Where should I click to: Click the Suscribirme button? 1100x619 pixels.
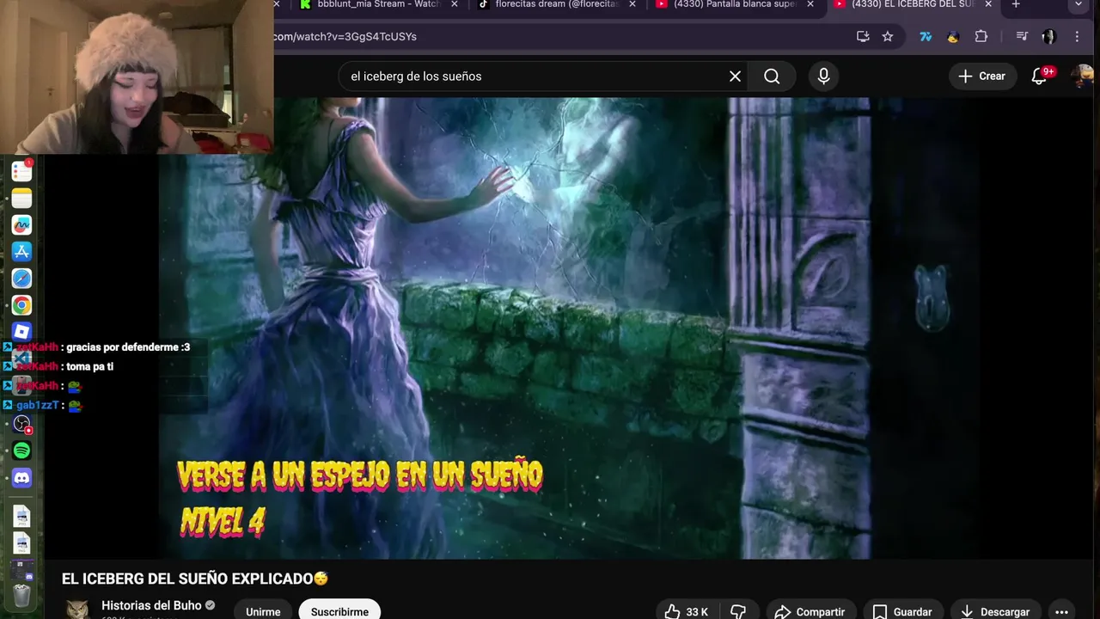click(x=339, y=611)
